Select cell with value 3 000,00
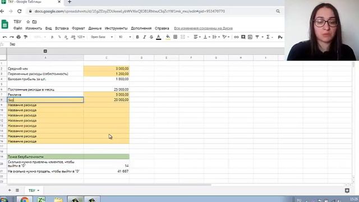 [x=107, y=68]
